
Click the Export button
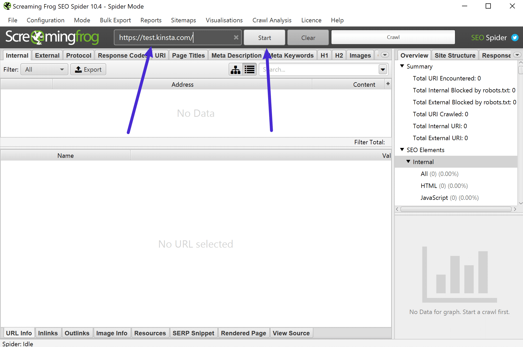(x=89, y=69)
